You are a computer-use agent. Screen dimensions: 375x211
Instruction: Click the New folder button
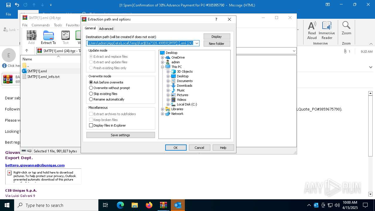click(217, 44)
